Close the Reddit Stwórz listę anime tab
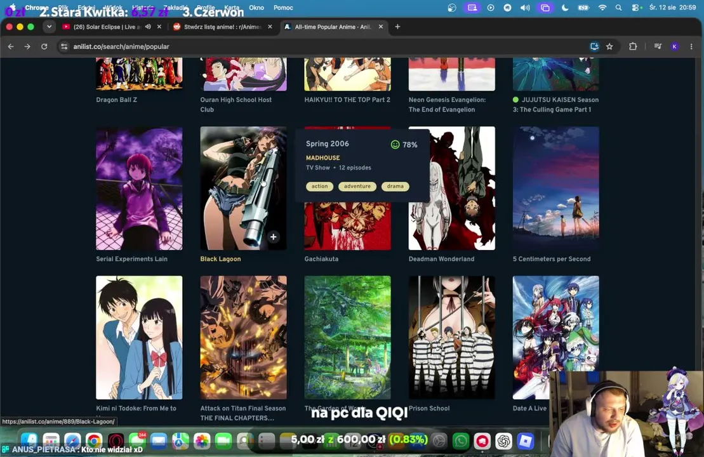 [270, 27]
